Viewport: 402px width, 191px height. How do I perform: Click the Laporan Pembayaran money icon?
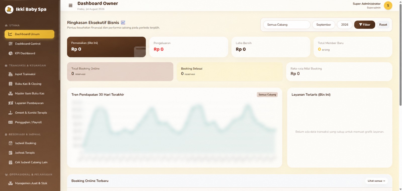tap(11, 103)
